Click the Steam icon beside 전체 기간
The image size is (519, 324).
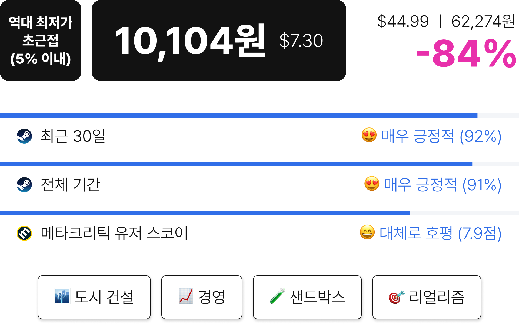pyautogui.click(x=24, y=185)
